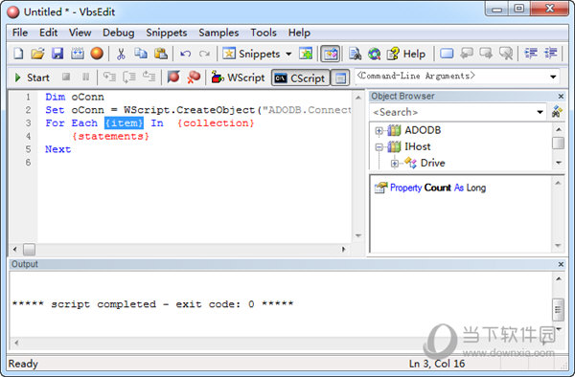Click the add snippet icon
575x377 pixels.
tap(306, 54)
